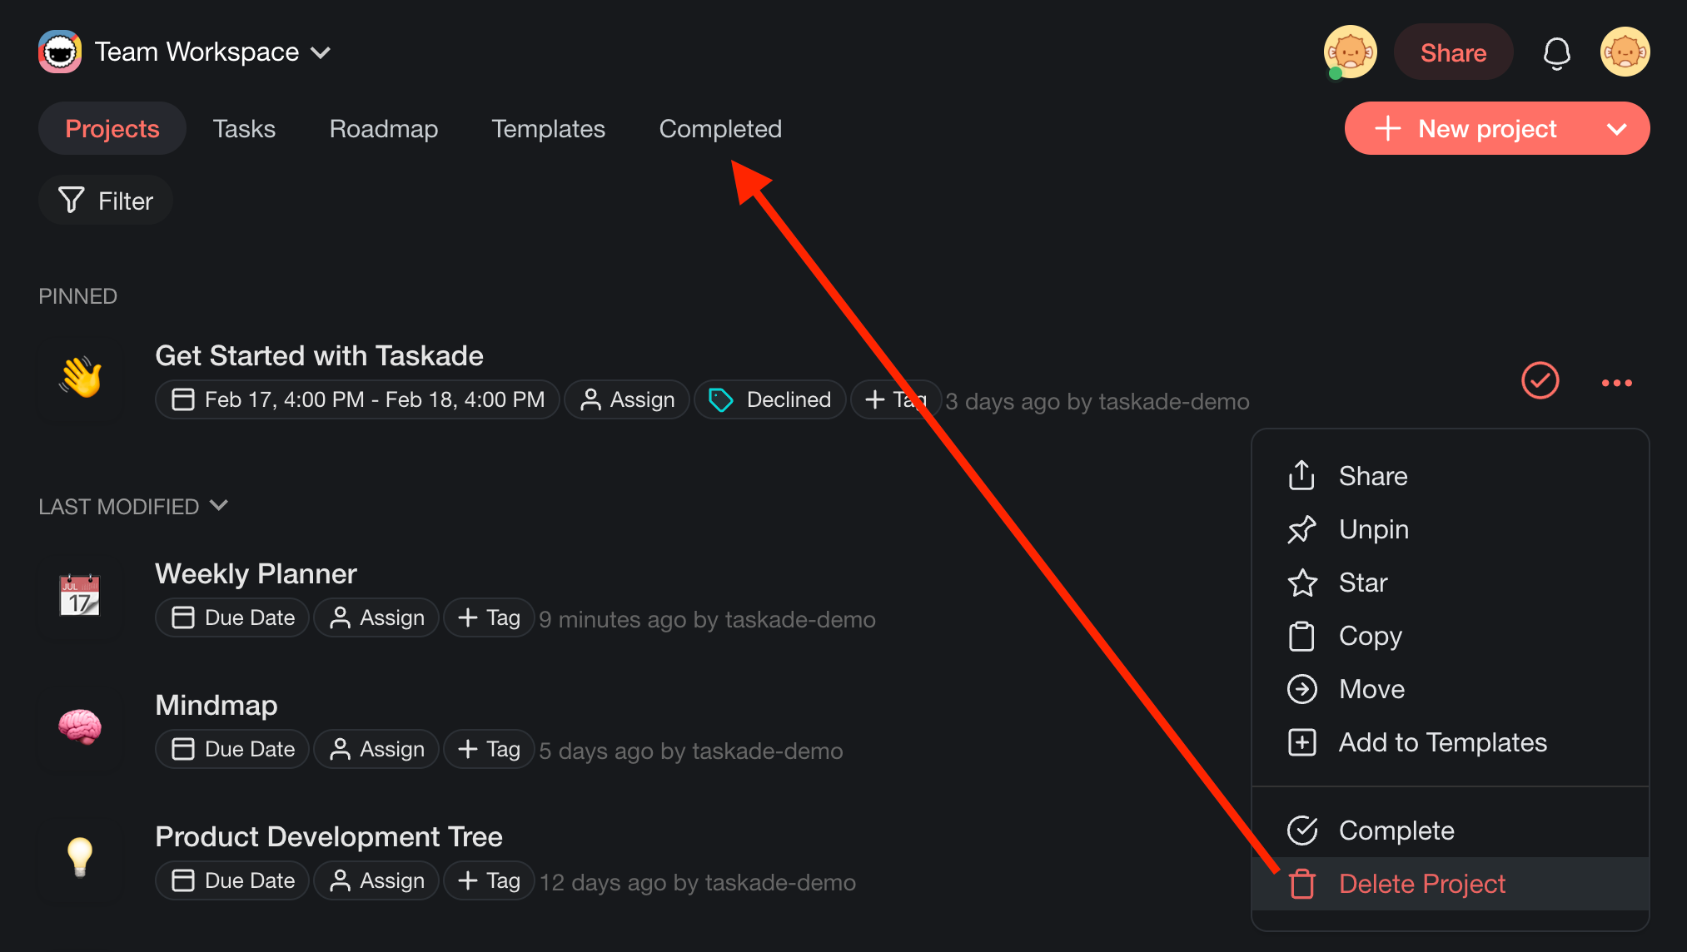Viewport: 1687px width, 952px height.
Task: Open the notifications bell
Action: [x=1556, y=53]
